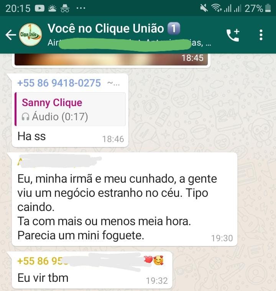The width and height of the screenshot is (276, 291).
Task: Tap the Wi-Fi signal status icon
Action: pyautogui.click(x=217, y=8)
